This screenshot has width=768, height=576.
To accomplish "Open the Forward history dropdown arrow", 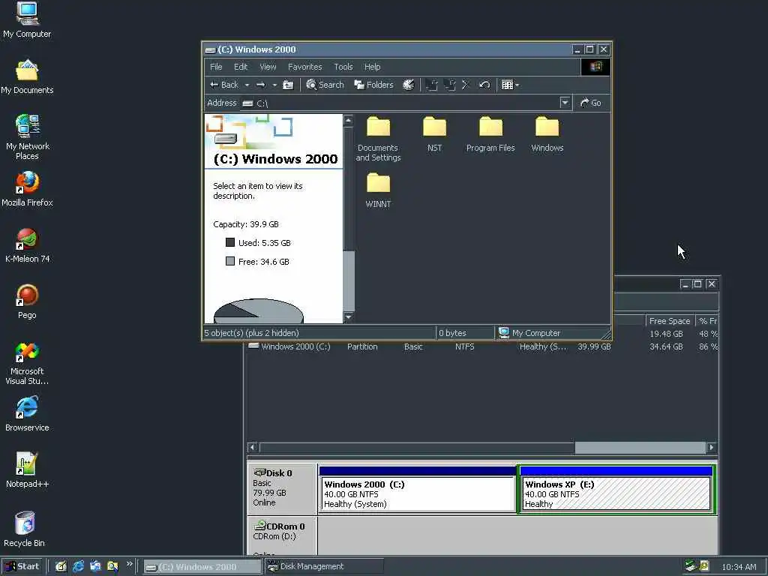I will (x=274, y=85).
